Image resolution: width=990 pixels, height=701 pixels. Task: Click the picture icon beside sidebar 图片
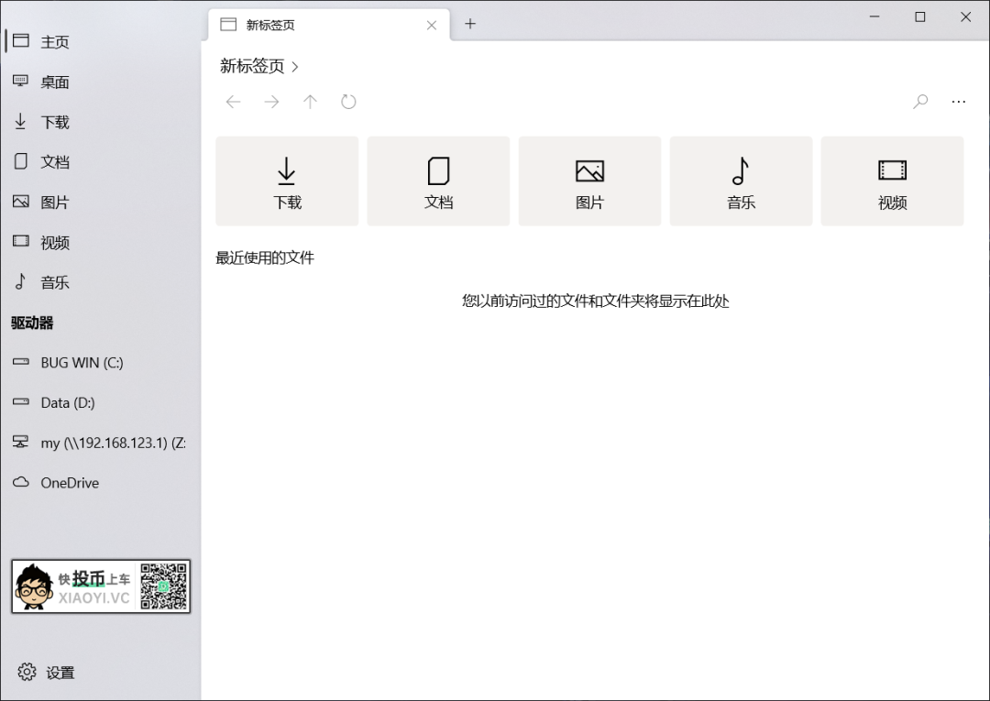[21, 202]
